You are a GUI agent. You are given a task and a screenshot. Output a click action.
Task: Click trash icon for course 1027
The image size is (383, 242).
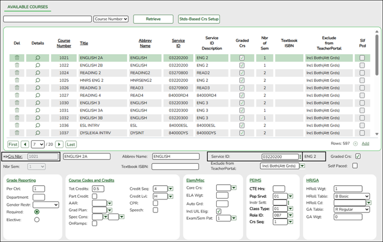(17, 95)
